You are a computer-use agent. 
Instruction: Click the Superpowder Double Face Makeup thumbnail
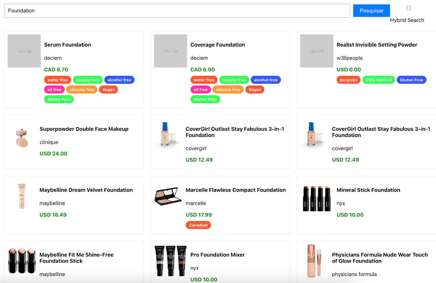pyautogui.click(x=22, y=137)
